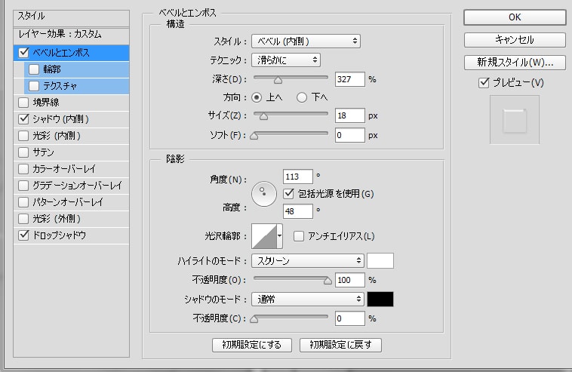The image size is (572, 372).
Task: Enable the パターンオーバーレイ checkbox
Action: (23, 202)
